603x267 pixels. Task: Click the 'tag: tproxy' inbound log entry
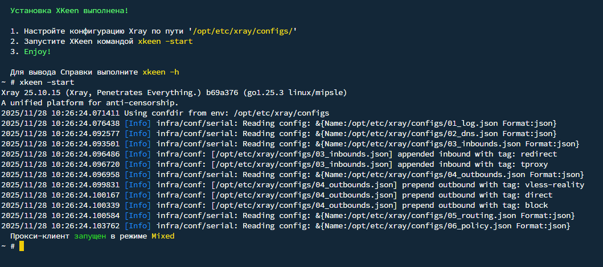(523, 165)
